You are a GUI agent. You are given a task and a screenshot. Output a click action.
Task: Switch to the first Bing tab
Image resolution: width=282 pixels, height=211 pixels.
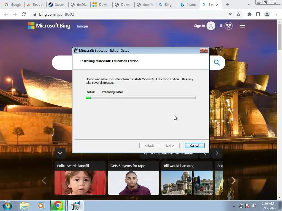[167, 5]
